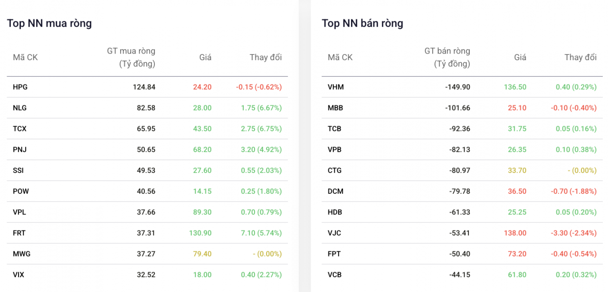This screenshot has height=292, width=608.
Task: Click 'Giá' header in net-buy table
Action: coord(205,57)
